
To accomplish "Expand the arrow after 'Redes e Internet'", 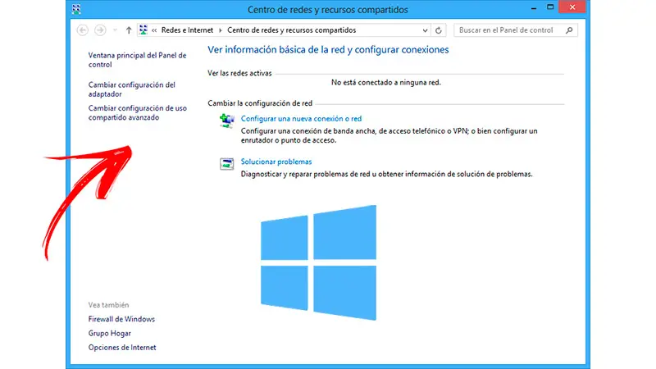I will pyautogui.click(x=221, y=30).
